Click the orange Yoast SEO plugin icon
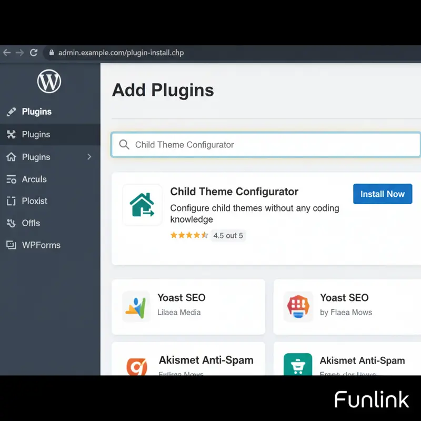This screenshot has height=421, width=421. click(298, 306)
